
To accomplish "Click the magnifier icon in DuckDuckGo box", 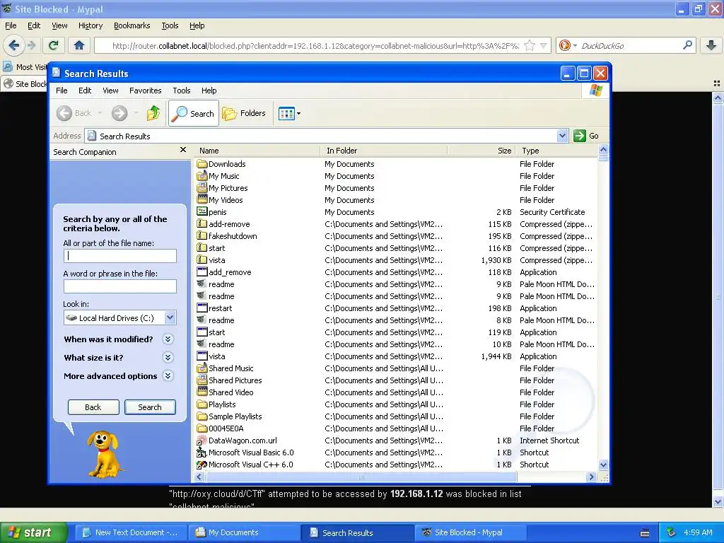I will [x=687, y=45].
